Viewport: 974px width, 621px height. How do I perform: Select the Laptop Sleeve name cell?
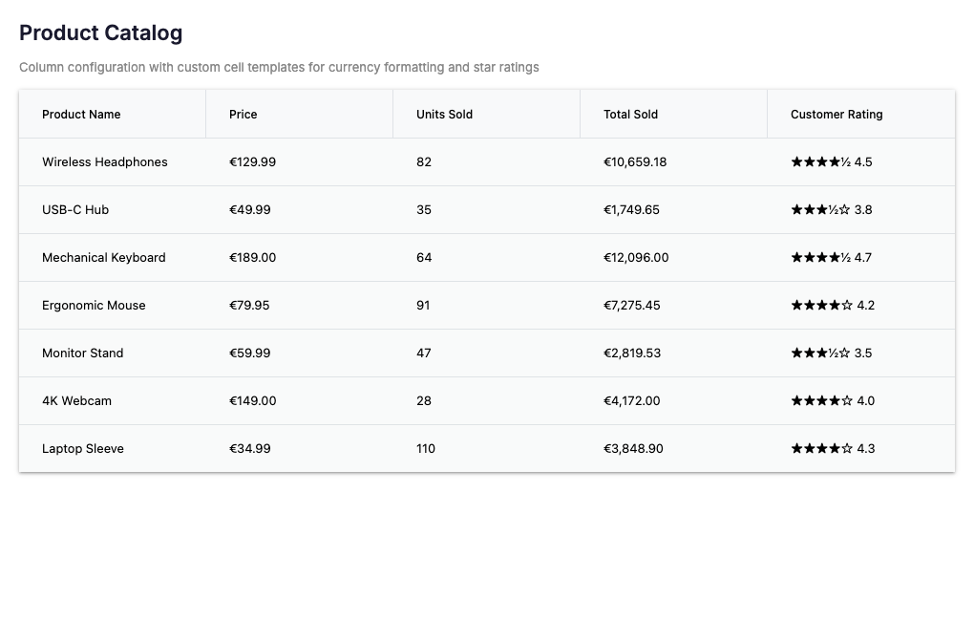83,449
